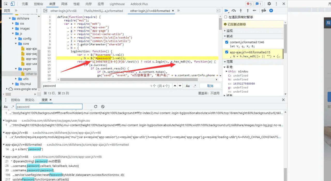Uncheck the content.js:formatted:1346 breakpoint
This screenshot has height=181, width=331.
pos(227,42)
